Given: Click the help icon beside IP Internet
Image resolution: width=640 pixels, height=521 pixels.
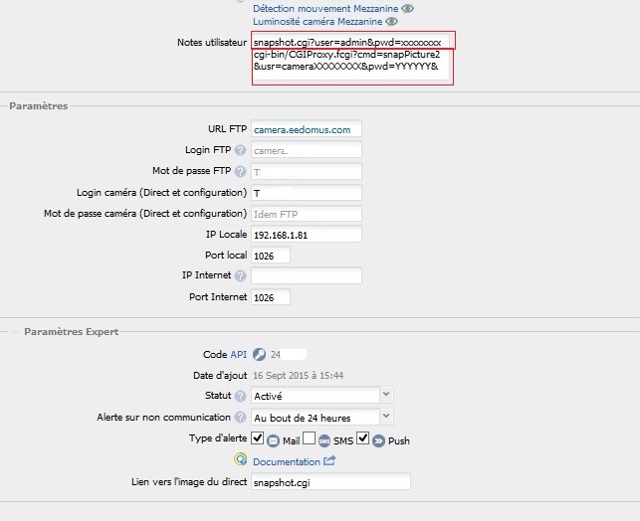Looking at the screenshot, I should coord(240,275).
